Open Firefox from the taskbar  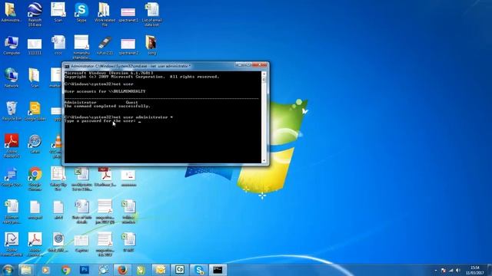click(x=122, y=270)
